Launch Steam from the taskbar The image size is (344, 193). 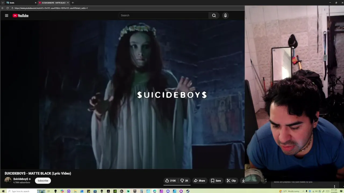188,191
